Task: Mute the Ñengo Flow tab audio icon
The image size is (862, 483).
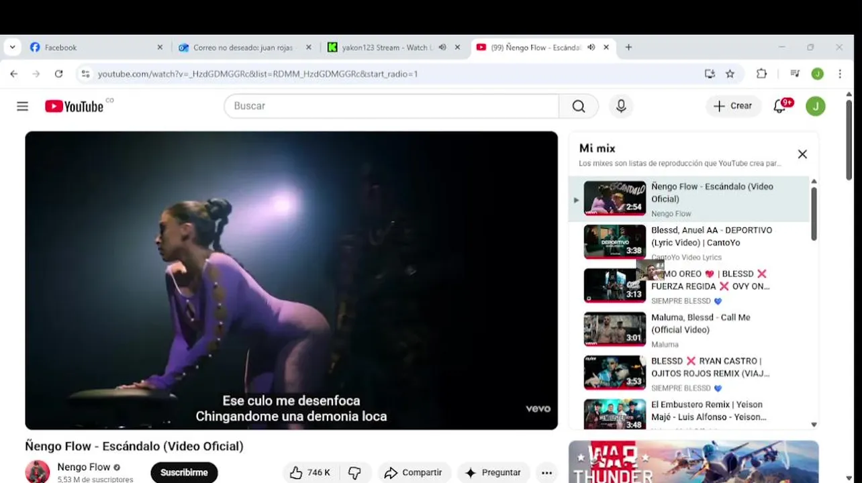Action: [591, 48]
